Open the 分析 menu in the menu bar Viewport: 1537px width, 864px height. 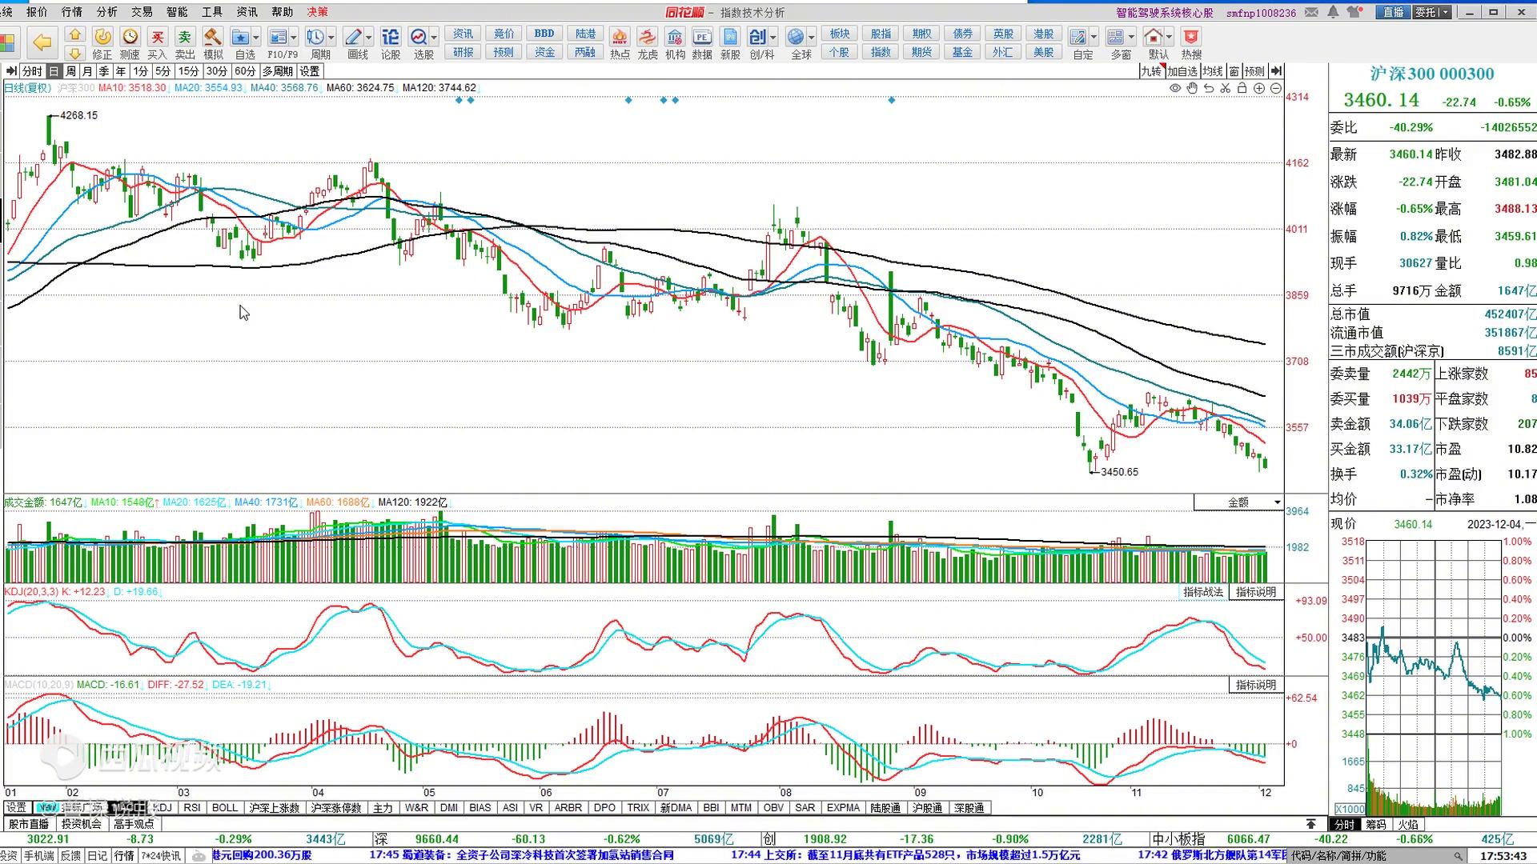tap(106, 12)
